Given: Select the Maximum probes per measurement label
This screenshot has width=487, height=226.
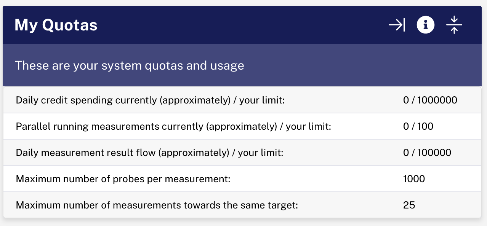Looking at the screenshot, I should coord(123,179).
